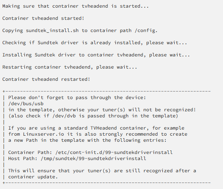Click the 'a new Path in the template' line
The height and width of the screenshot is (189, 223).
[x=87, y=140]
